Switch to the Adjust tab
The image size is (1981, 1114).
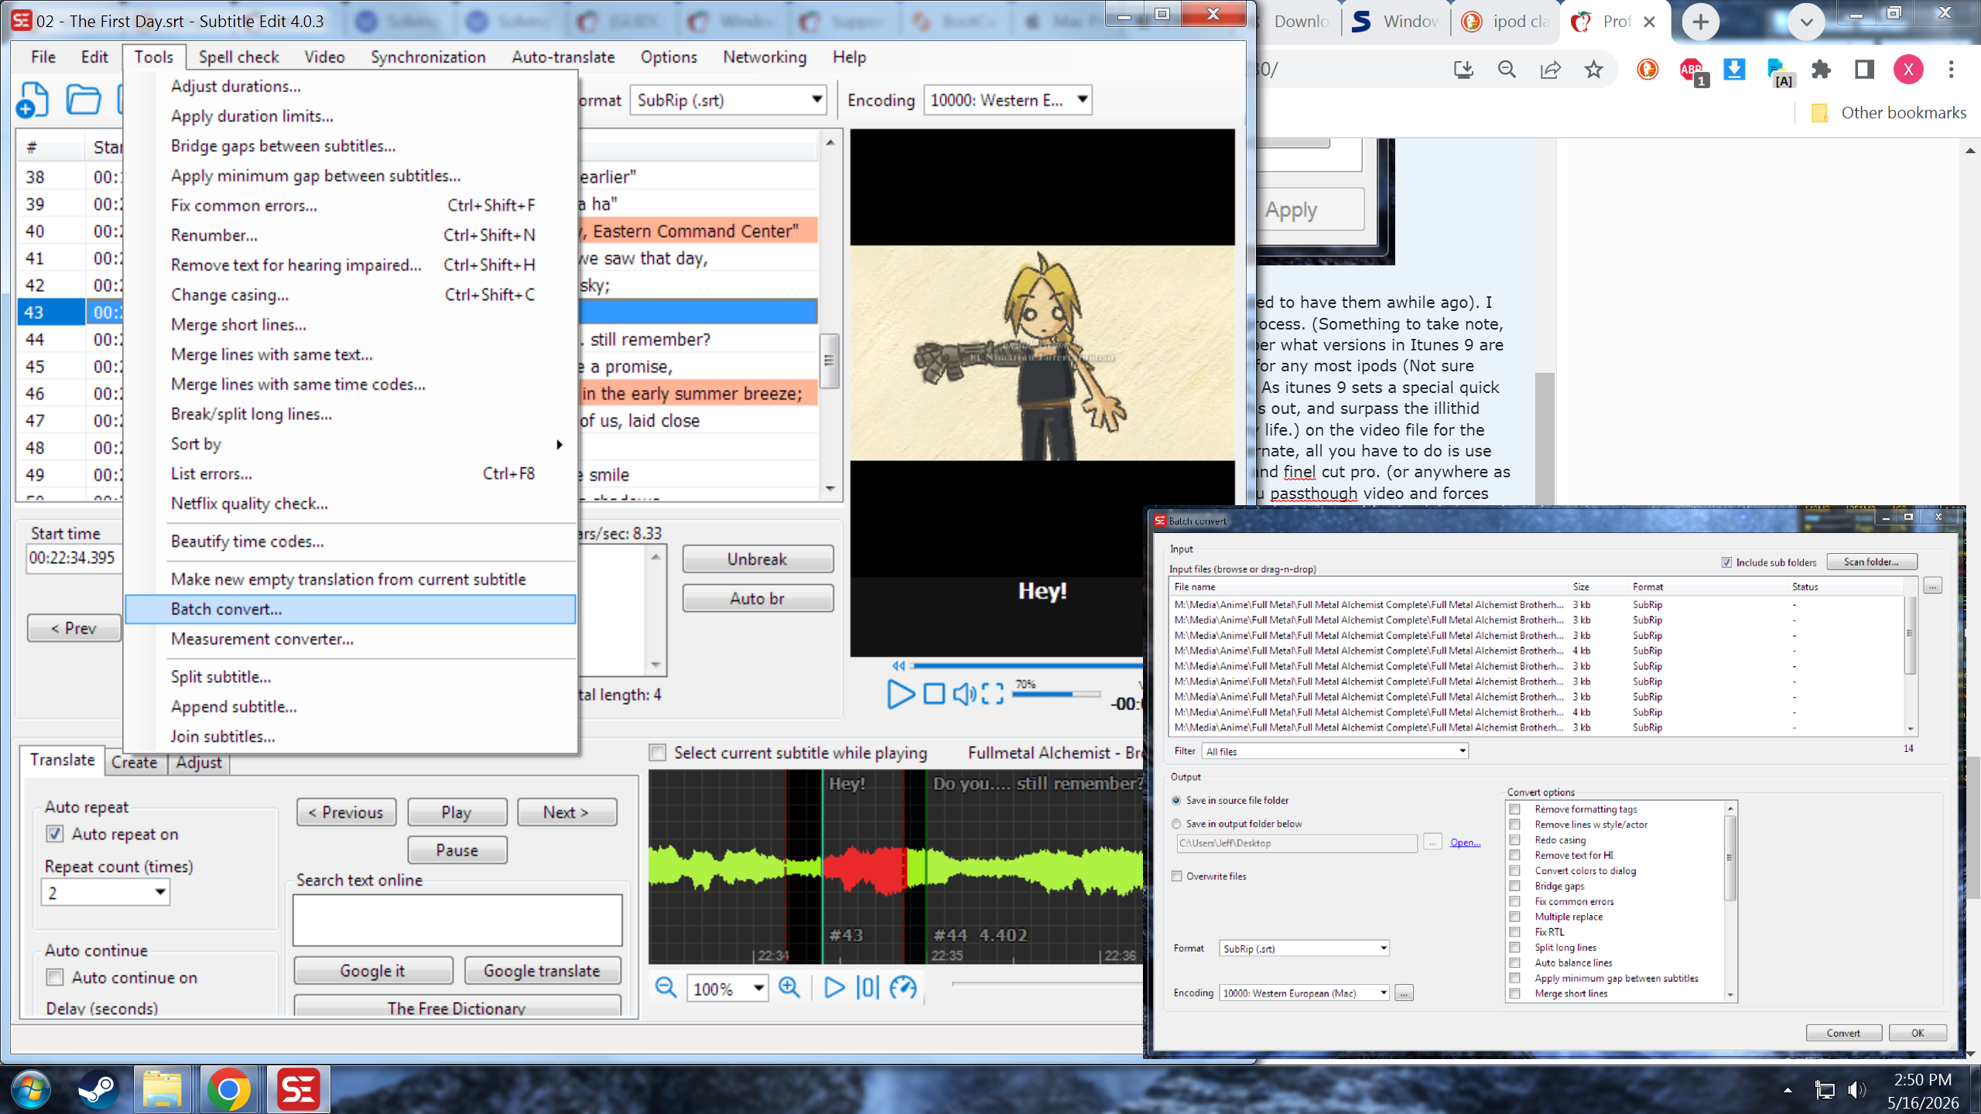[199, 762]
